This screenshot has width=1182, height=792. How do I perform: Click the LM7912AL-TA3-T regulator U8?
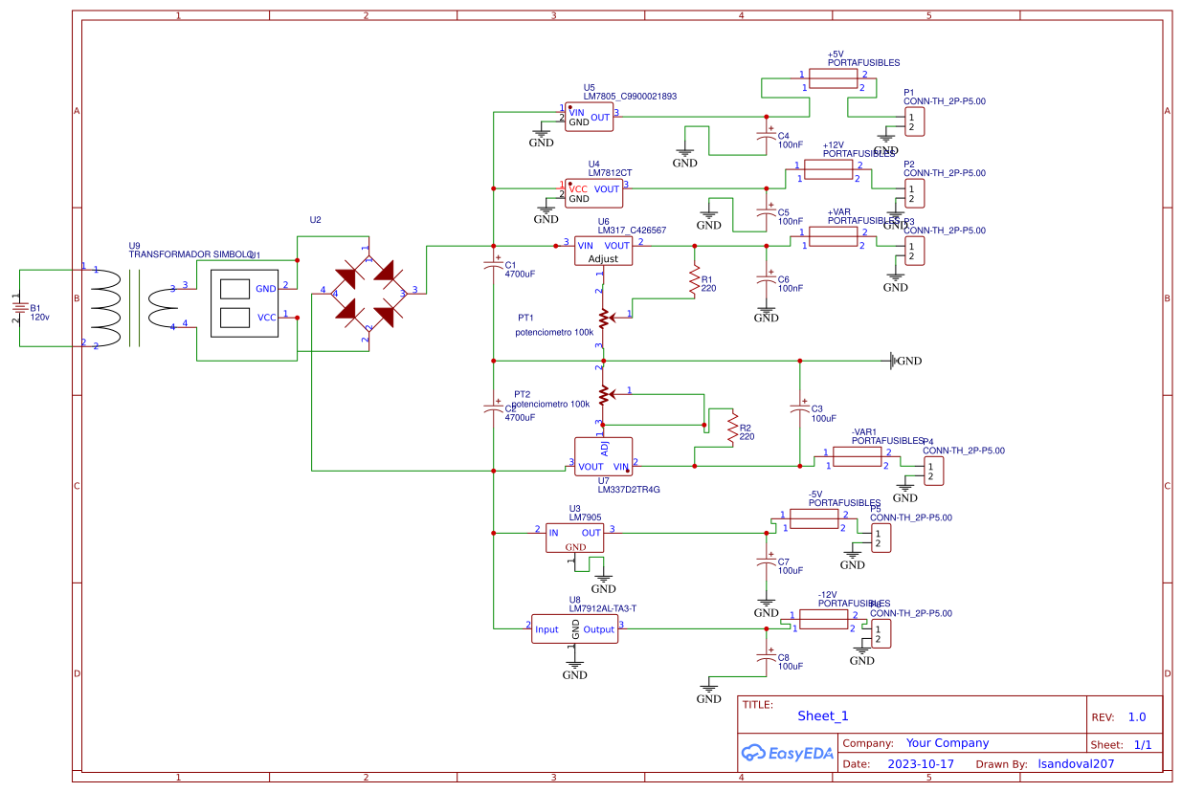tap(574, 629)
